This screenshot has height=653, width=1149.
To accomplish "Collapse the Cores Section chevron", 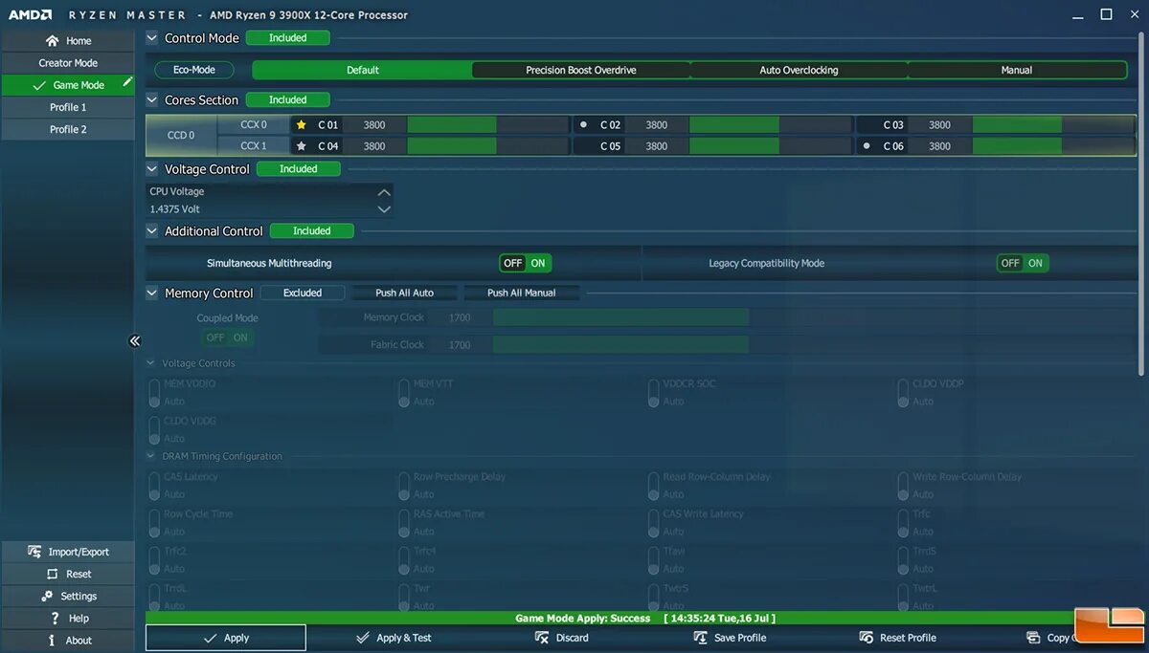I will point(151,99).
